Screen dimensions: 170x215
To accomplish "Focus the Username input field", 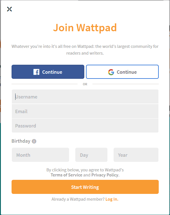I will [85, 97].
